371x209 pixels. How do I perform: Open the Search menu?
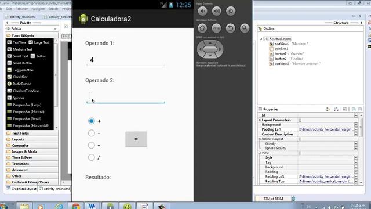(53, 9)
